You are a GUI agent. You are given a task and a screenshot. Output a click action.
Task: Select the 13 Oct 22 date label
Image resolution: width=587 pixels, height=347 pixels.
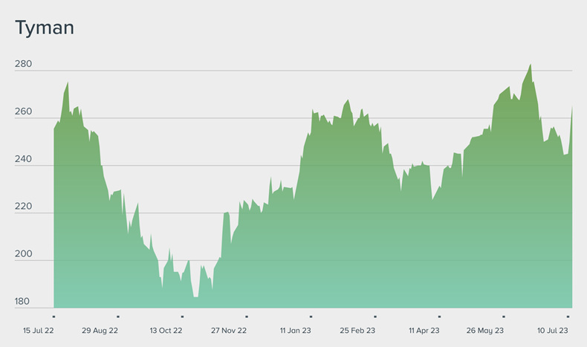(x=166, y=330)
